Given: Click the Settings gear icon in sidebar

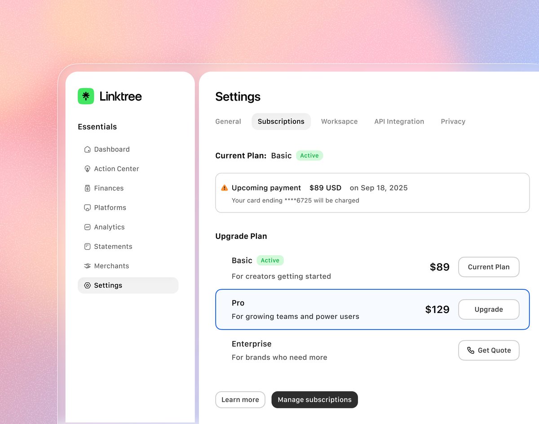Looking at the screenshot, I should click(x=88, y=286).
